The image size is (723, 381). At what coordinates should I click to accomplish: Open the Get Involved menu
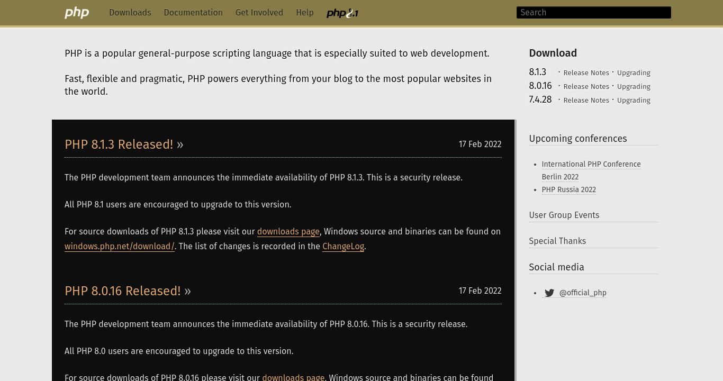(x=259, y=13)
